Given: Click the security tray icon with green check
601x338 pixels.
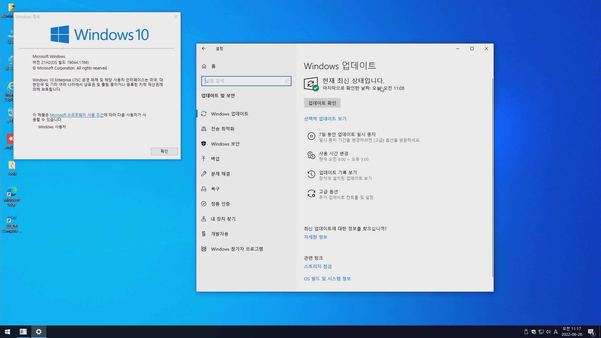Looking at the screenshot, I should click(534, 332).
